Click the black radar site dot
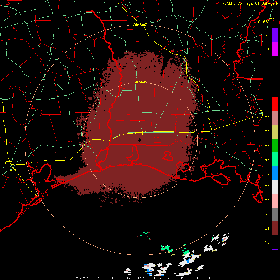Screen dimensions: 280x280 point(140,140)
